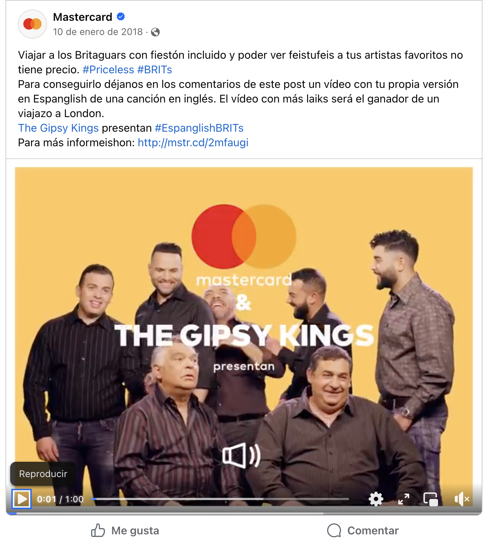This screenshot has width=488, height=542.
Task: Click the Comentar speech bubble button
Action: click(x=363, y=530)
